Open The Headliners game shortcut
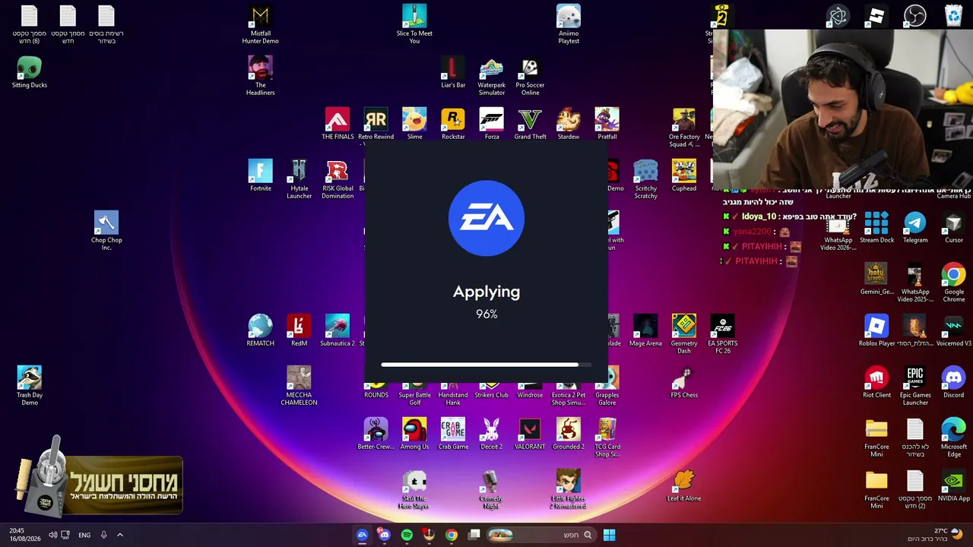This screenshot has width=973, height=547. [x=260, y=76]
